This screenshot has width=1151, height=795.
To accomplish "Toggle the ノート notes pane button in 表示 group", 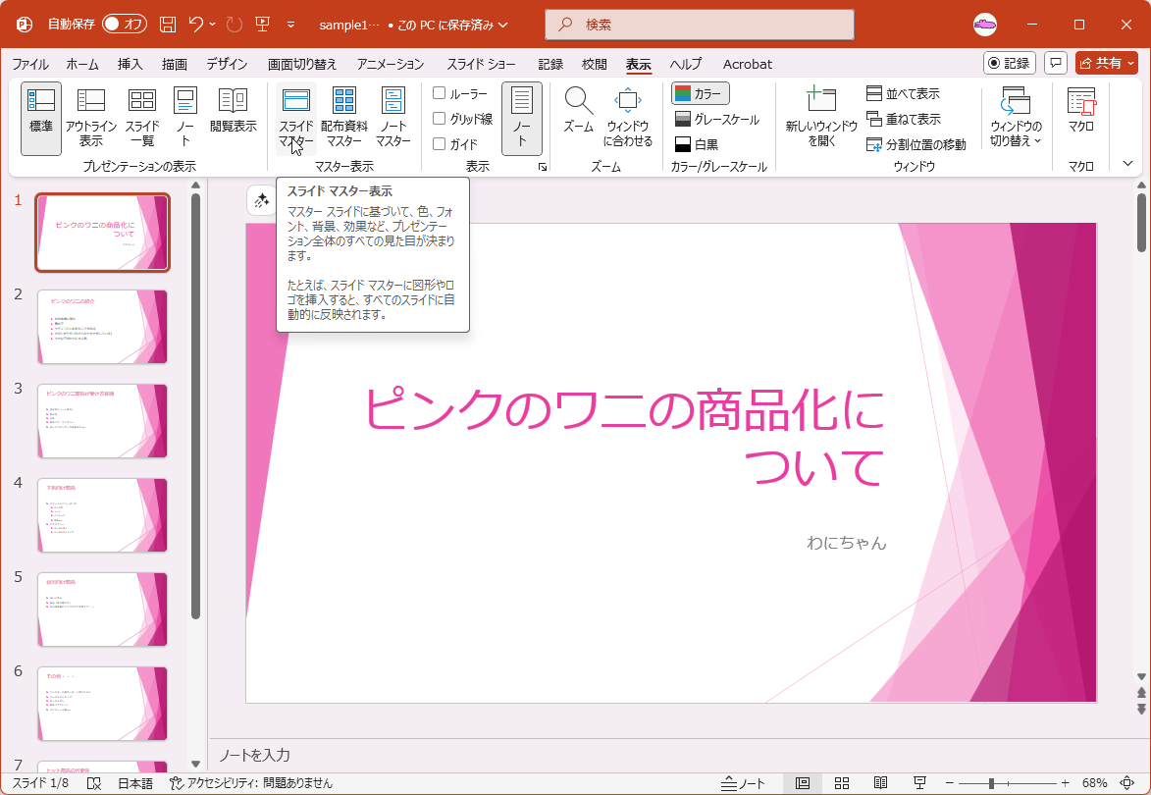I will pyautogui.click(x=522, y=118).
